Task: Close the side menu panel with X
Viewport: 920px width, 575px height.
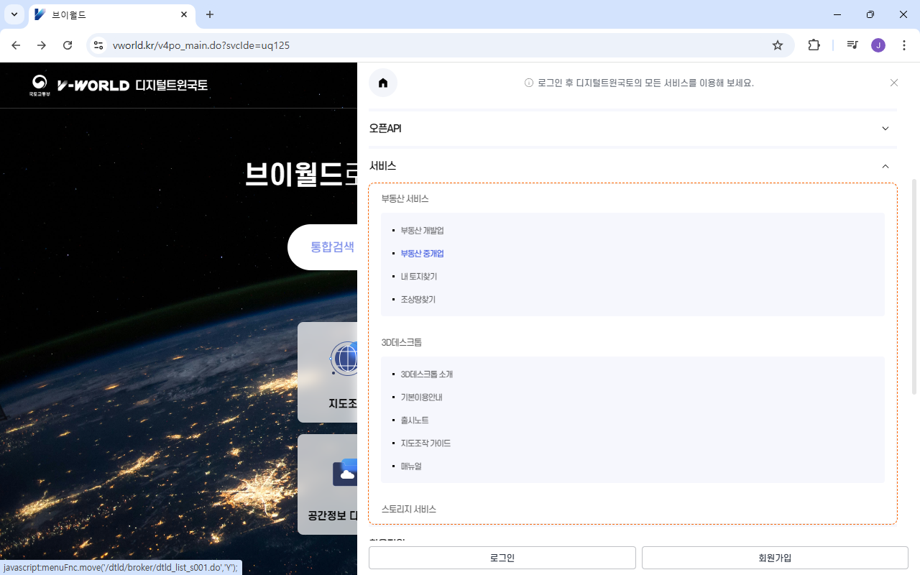Action: pyautogui.click(x=894, y=83)
